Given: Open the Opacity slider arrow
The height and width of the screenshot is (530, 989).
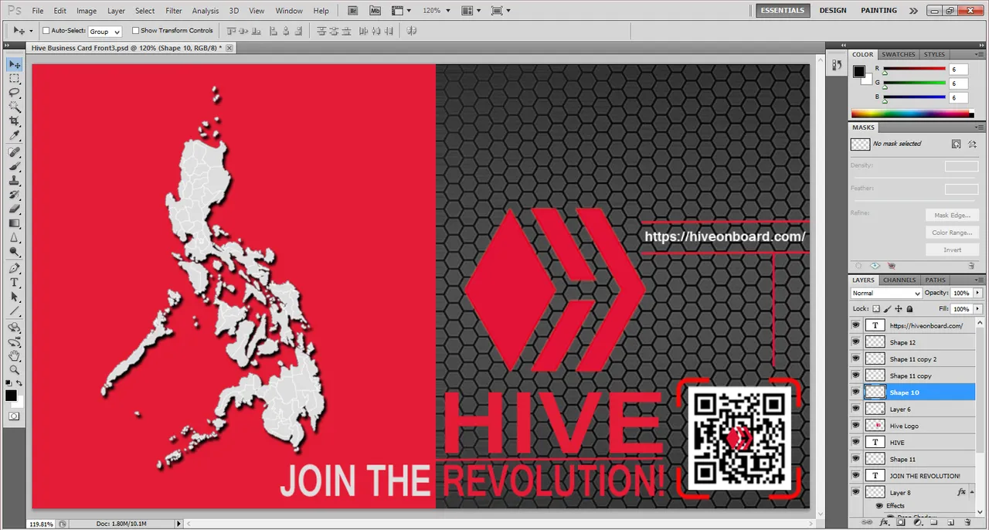Looking at the screenshot, I should (978, 294).
